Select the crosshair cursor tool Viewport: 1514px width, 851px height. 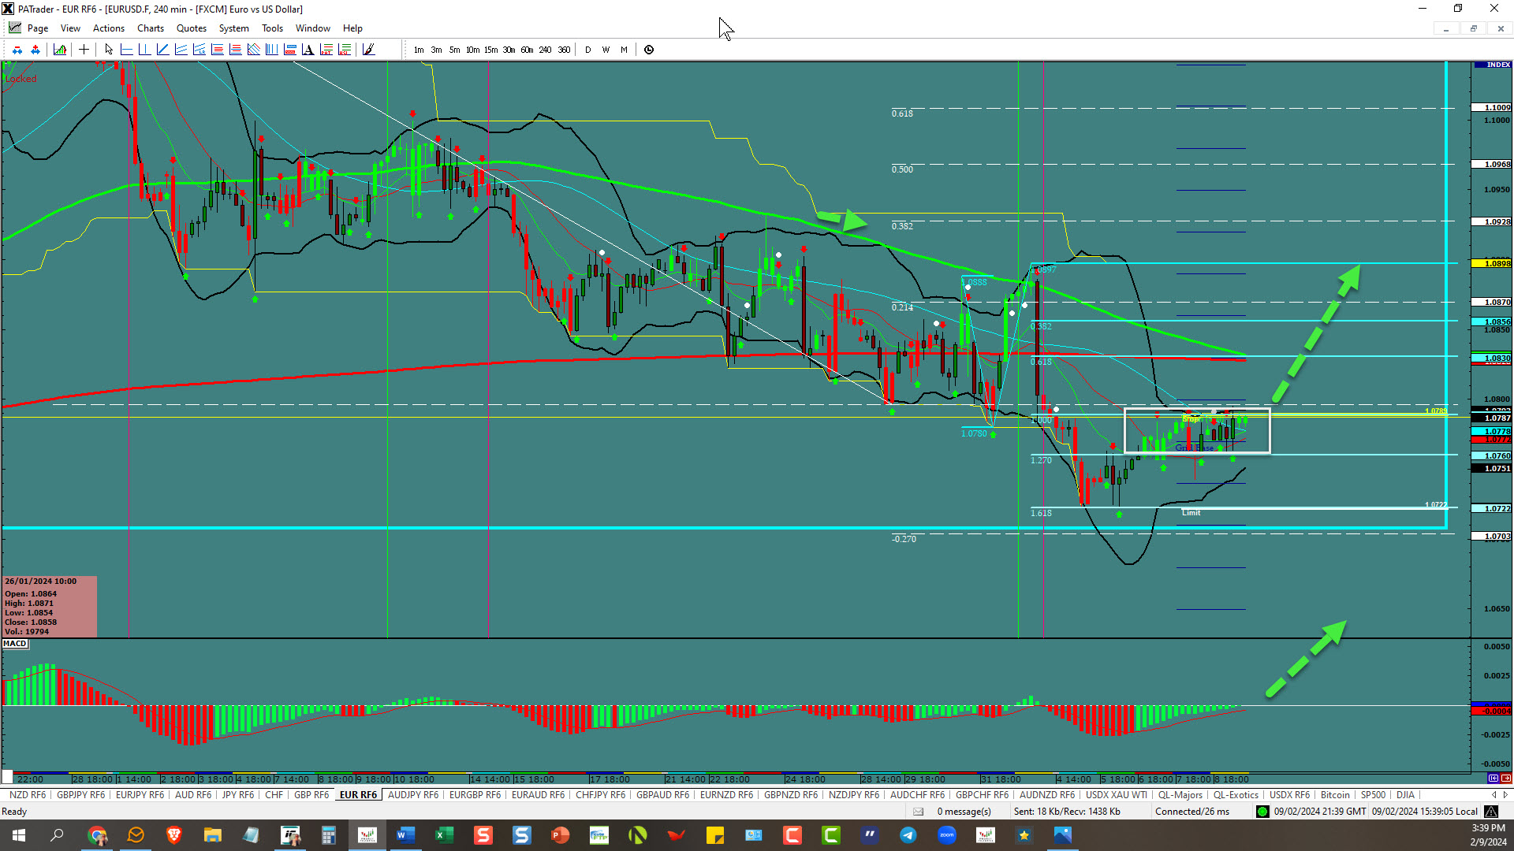click(x=84, y=50)
